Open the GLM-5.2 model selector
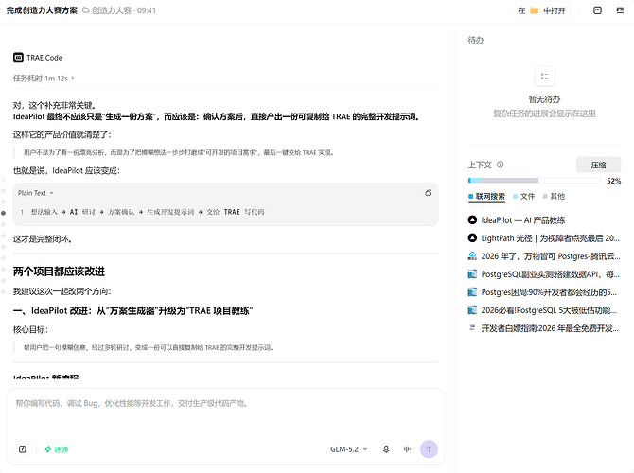The image size is (634, 473). 348,449
